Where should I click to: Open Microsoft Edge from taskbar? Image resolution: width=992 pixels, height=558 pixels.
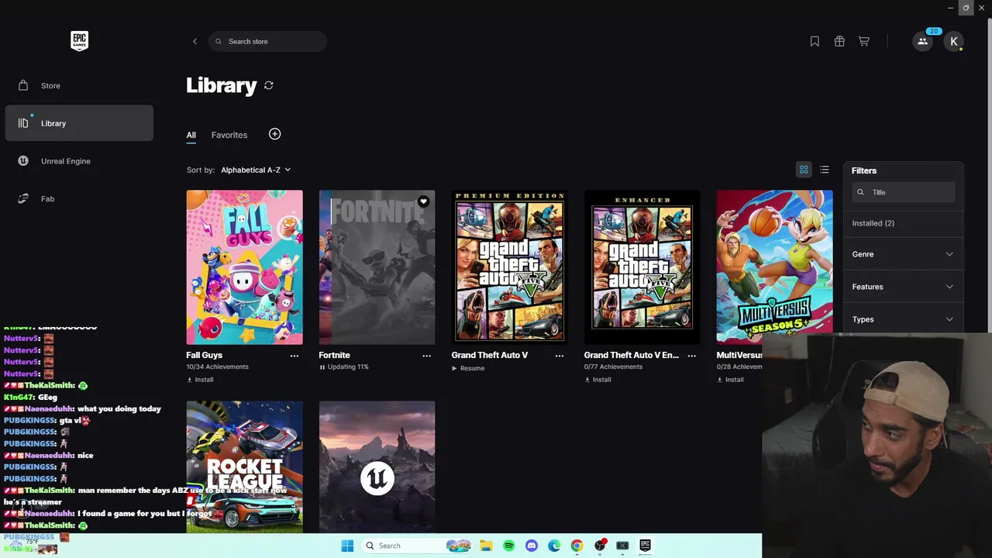pyautogui.click(x=554, y=546)
